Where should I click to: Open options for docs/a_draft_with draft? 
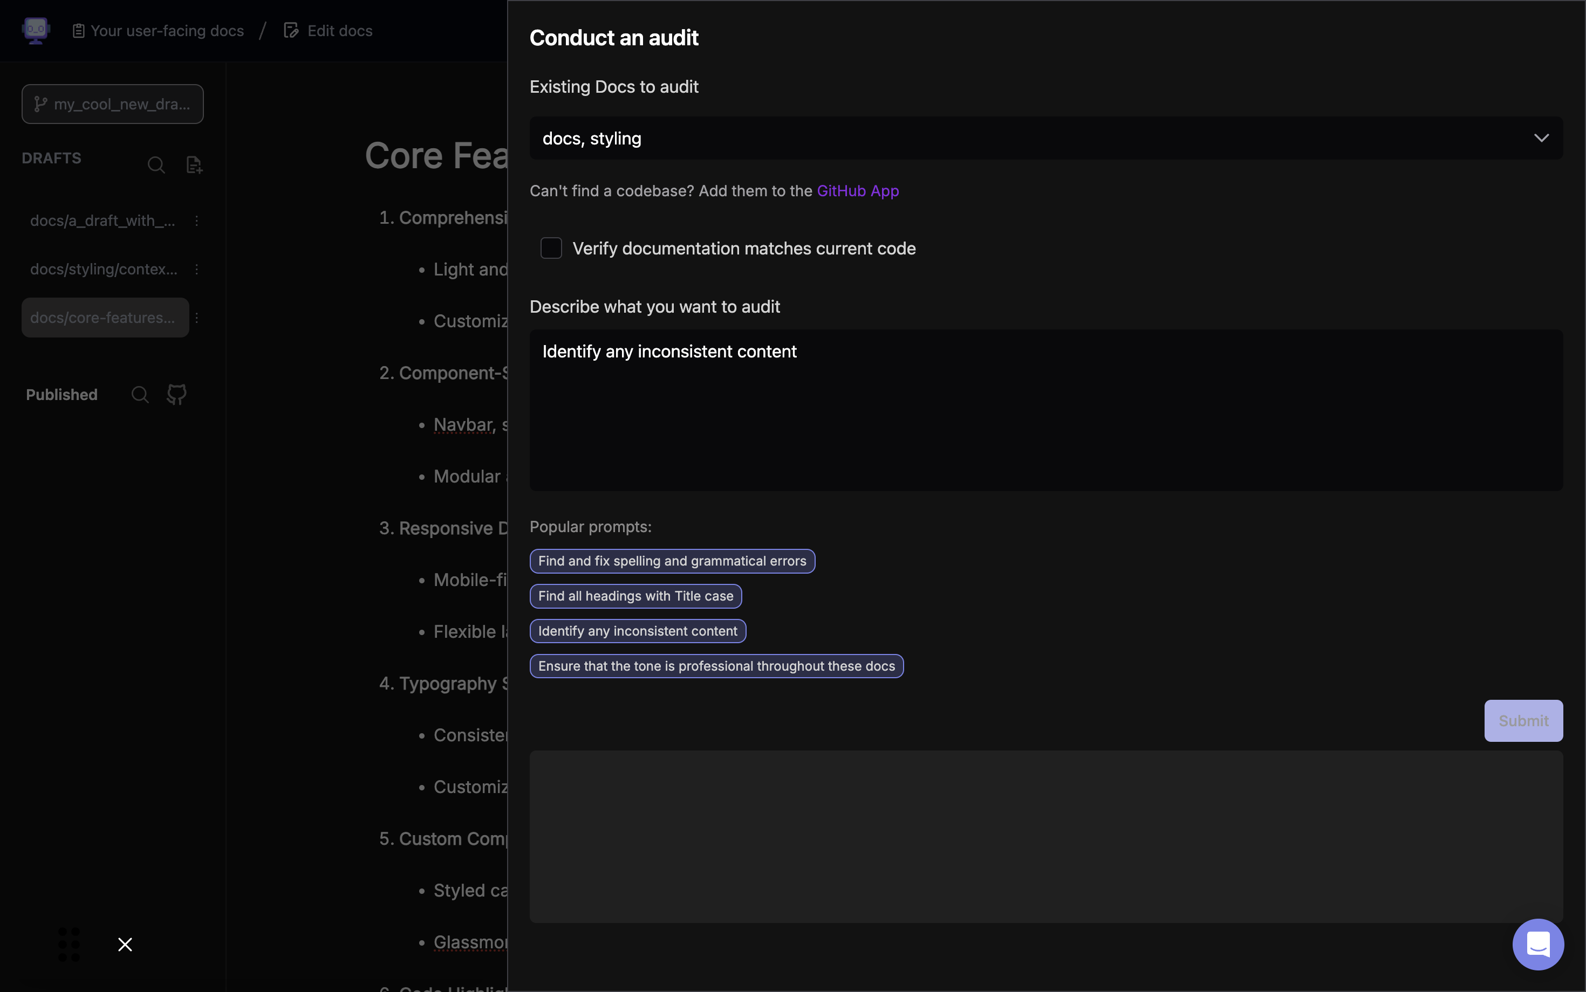197,221
